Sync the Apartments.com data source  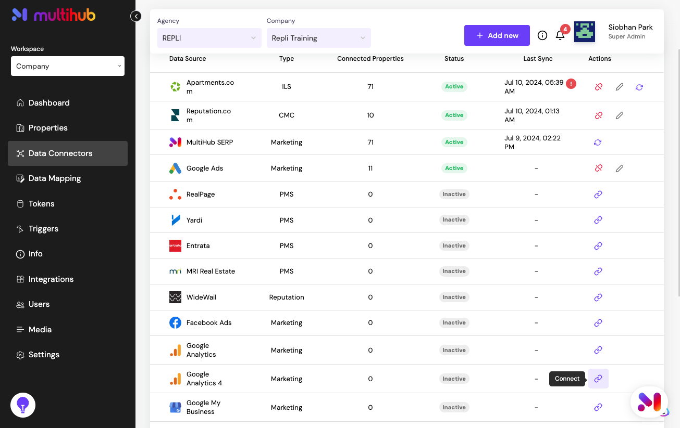pos(639,87)
